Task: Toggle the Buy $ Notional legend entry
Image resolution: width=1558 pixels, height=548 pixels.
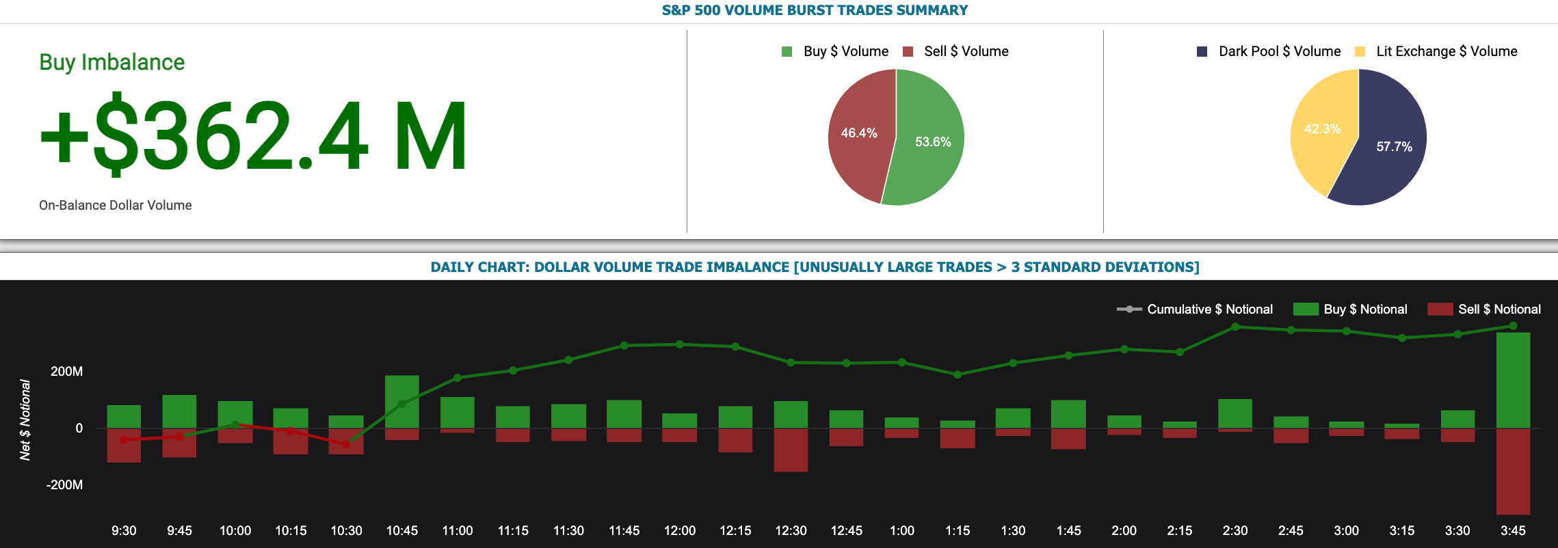Action: (1351, 309)
